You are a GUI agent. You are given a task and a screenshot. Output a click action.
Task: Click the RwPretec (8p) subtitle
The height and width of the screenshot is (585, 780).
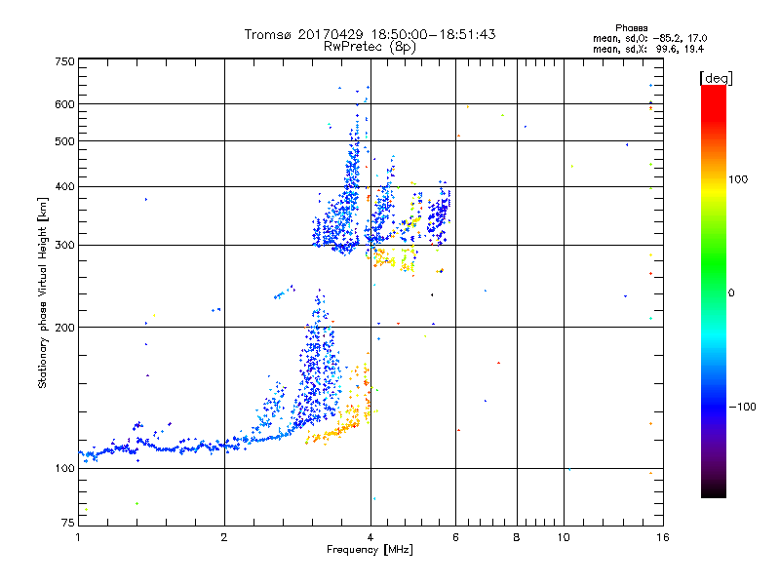tap(370, 47)
